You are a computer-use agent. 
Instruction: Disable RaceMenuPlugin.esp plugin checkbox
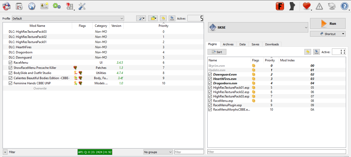click(x=210, y=105)
